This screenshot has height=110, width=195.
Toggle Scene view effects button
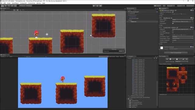(x=23, y=10)
